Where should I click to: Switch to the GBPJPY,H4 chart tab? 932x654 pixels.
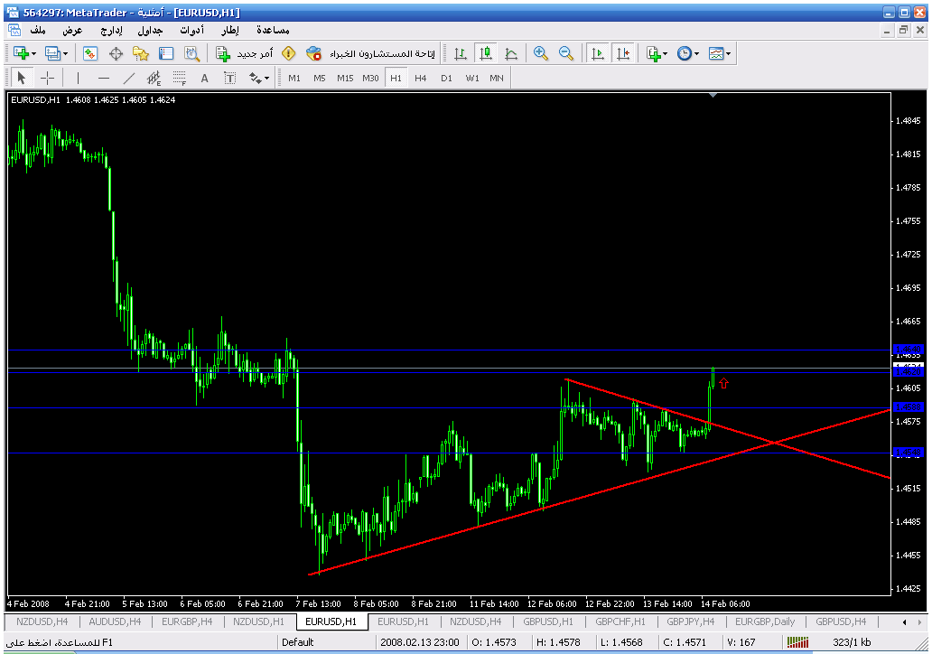689,621
